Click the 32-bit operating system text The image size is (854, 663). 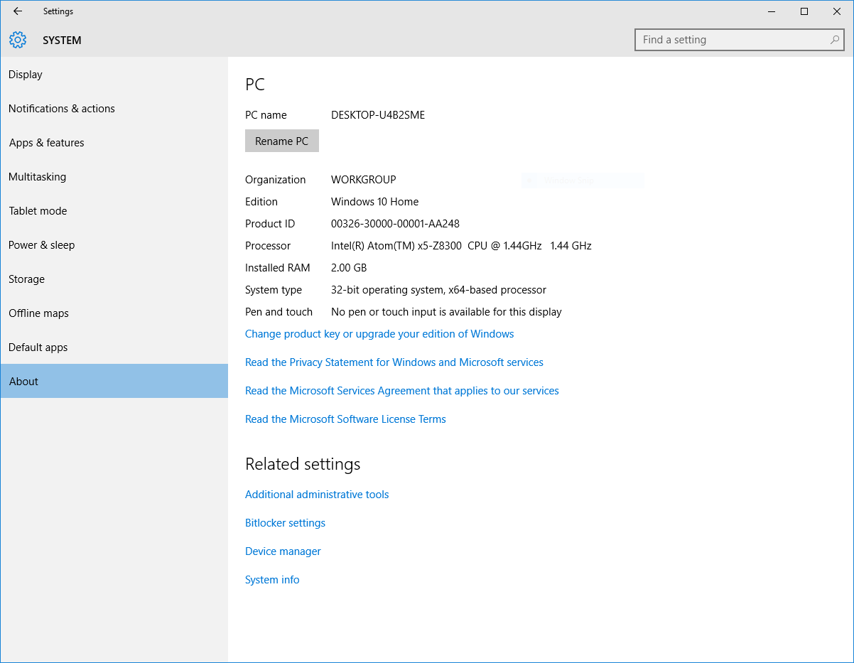(438, 290)
